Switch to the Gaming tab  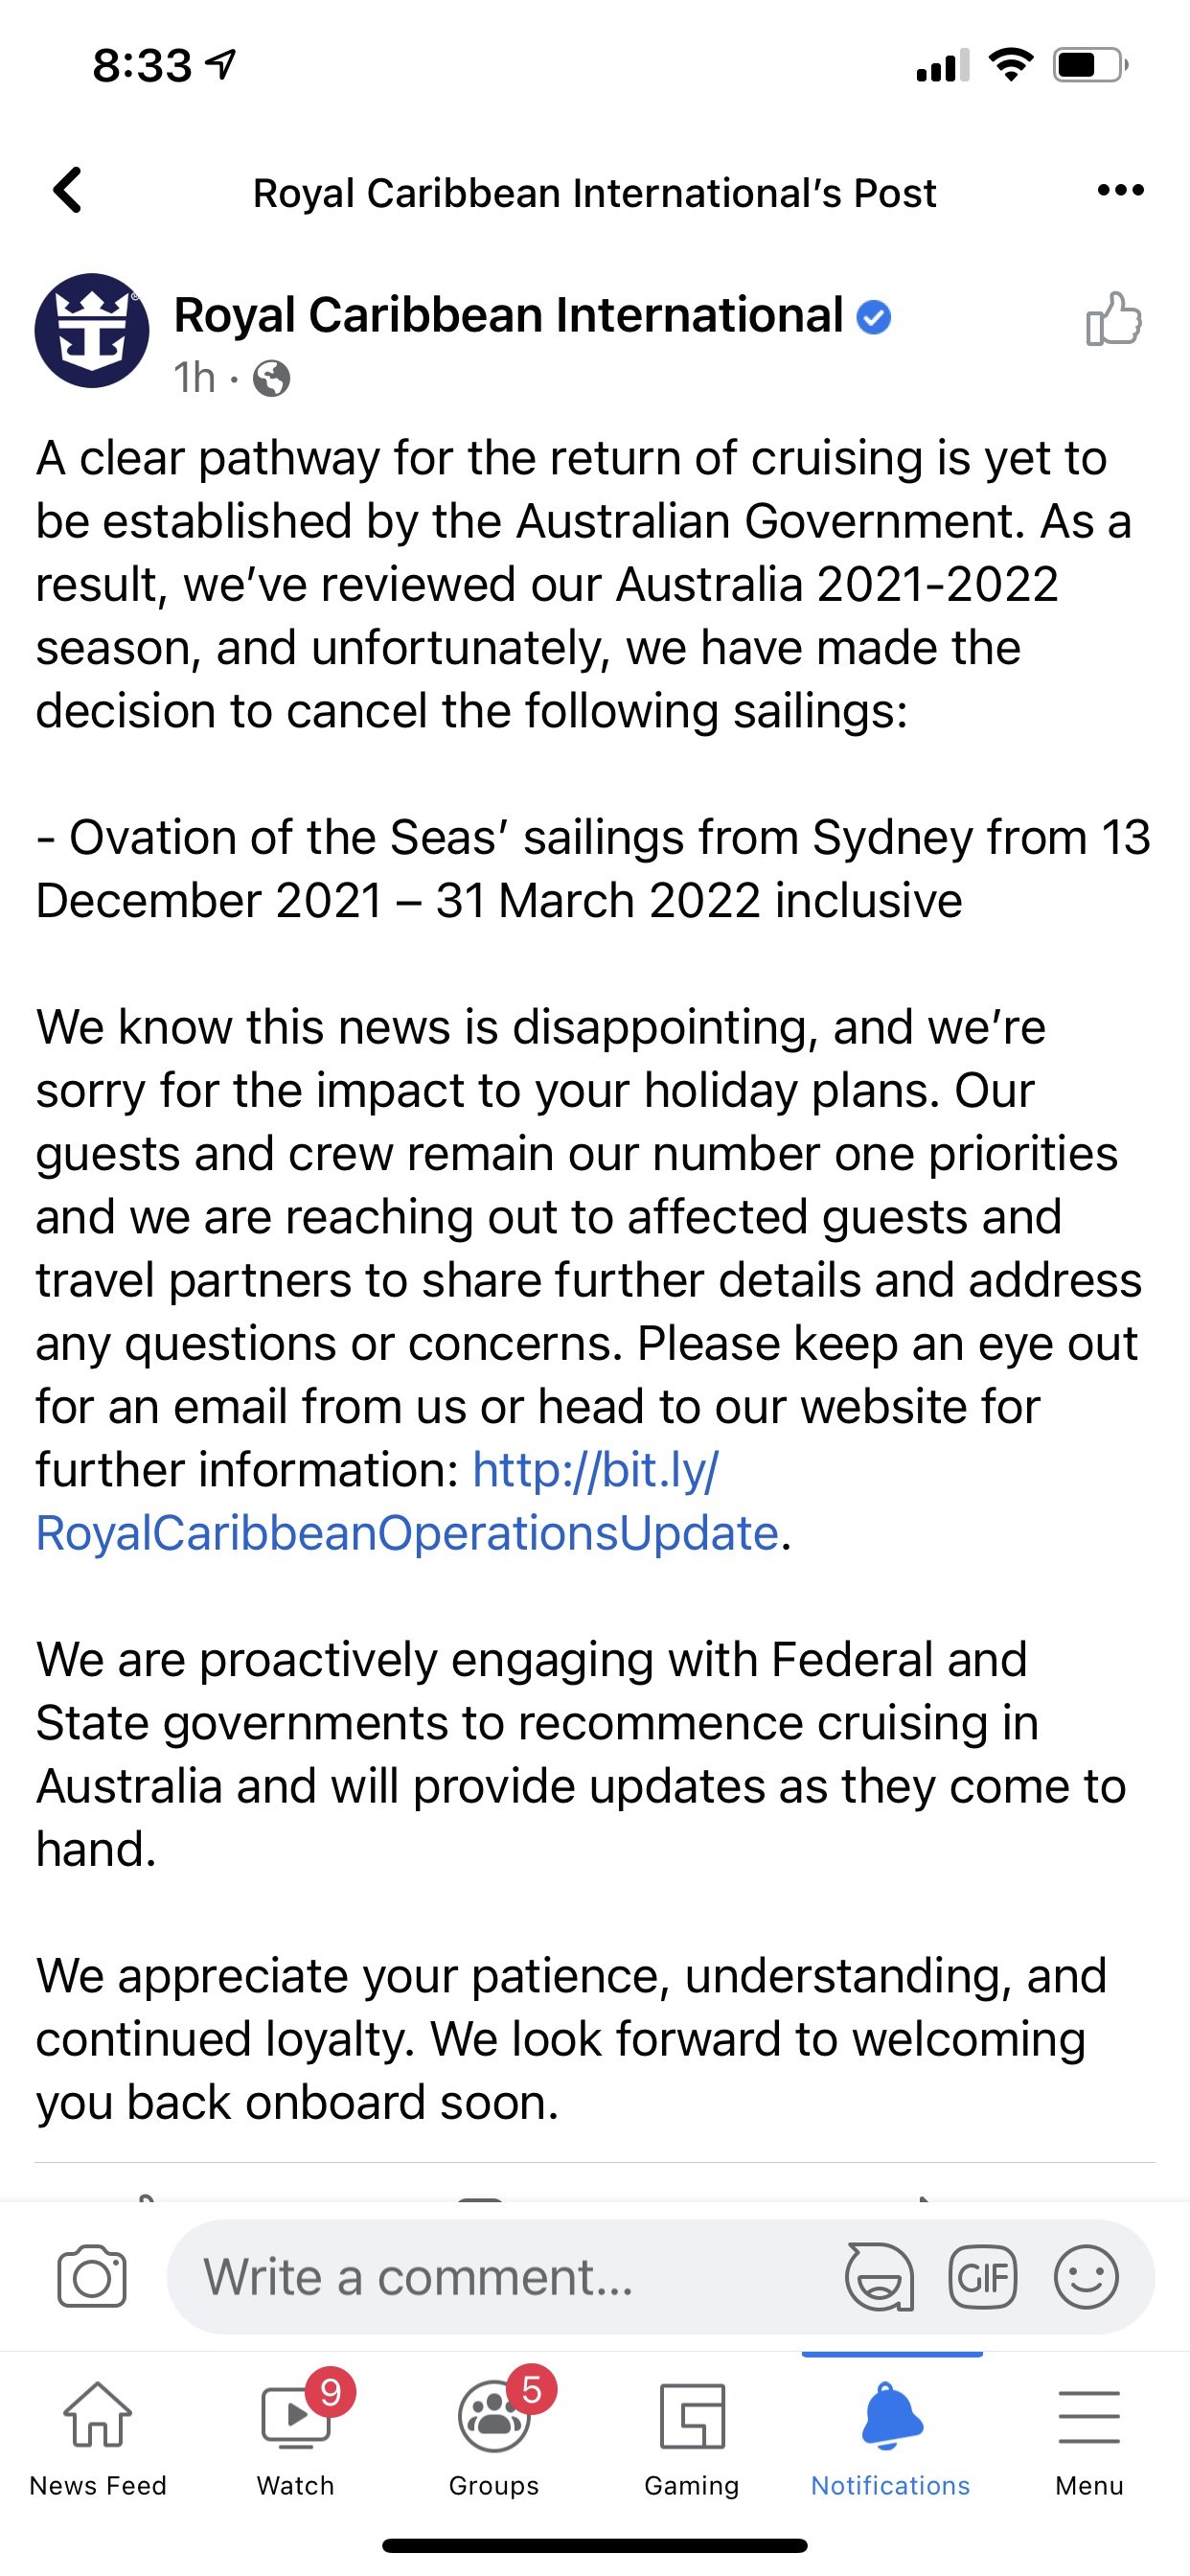click(692, 2438)
